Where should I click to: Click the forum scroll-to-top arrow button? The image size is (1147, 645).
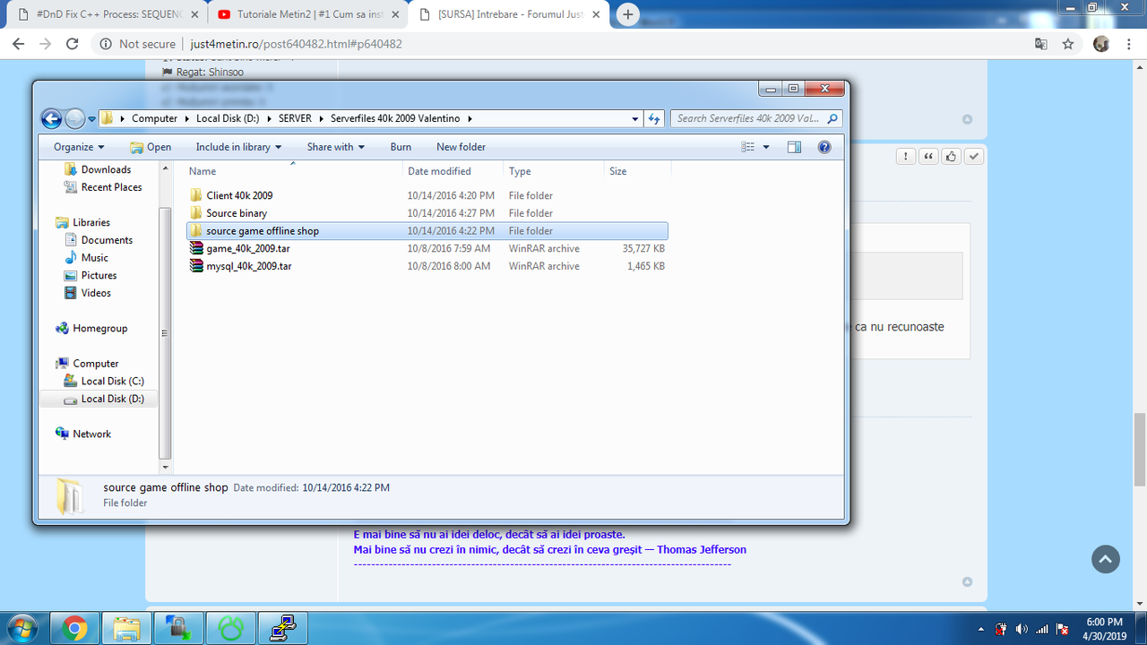click(1106, 559)
